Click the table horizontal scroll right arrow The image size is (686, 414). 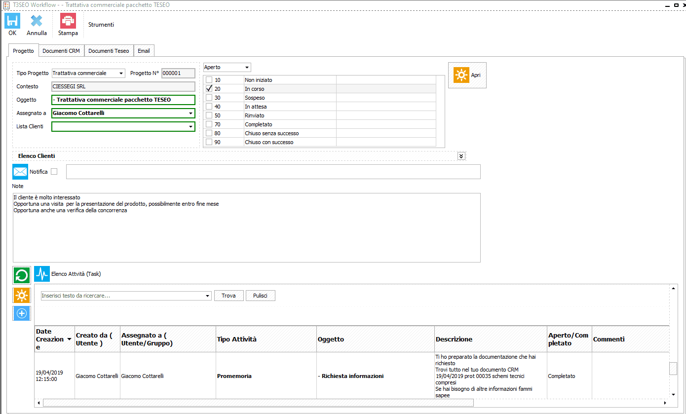665,403
